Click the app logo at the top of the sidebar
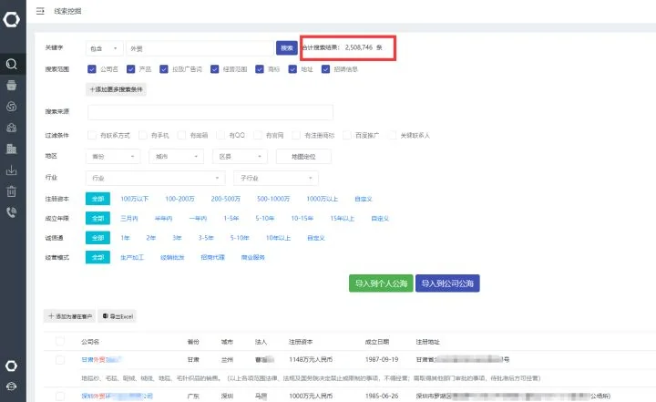 tap(11, 19)
